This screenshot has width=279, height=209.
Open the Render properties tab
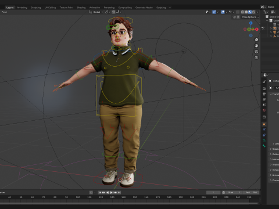pyautogui.click(x=264, y=88)
